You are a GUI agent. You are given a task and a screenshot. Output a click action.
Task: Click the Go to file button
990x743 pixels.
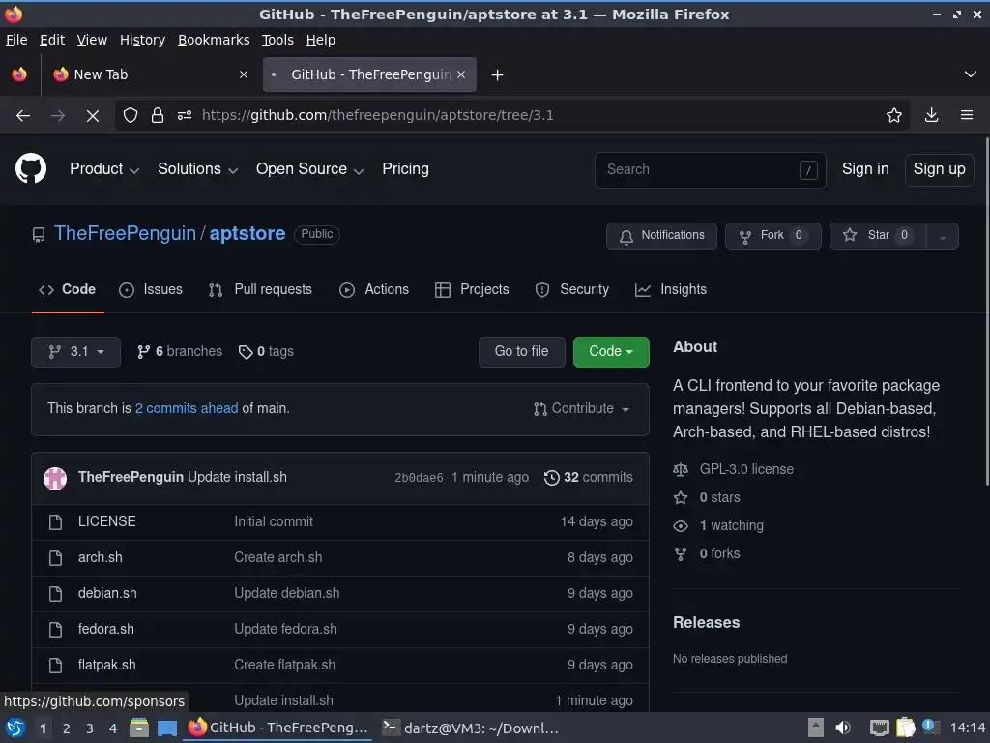tap(521, 352)
